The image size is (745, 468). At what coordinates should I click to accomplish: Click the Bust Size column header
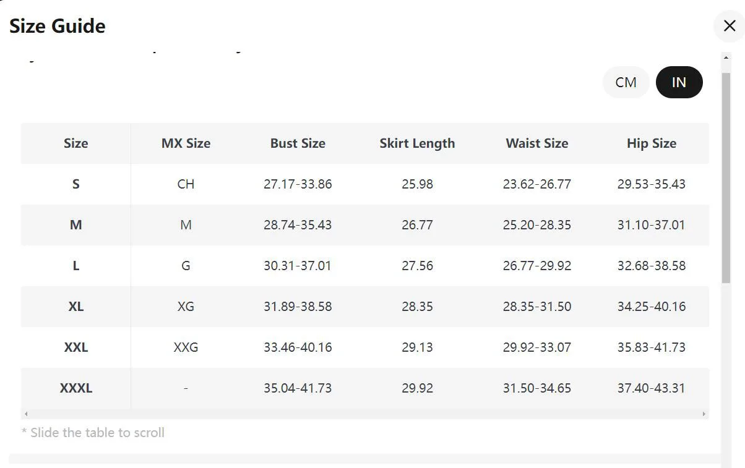(298, 143)
